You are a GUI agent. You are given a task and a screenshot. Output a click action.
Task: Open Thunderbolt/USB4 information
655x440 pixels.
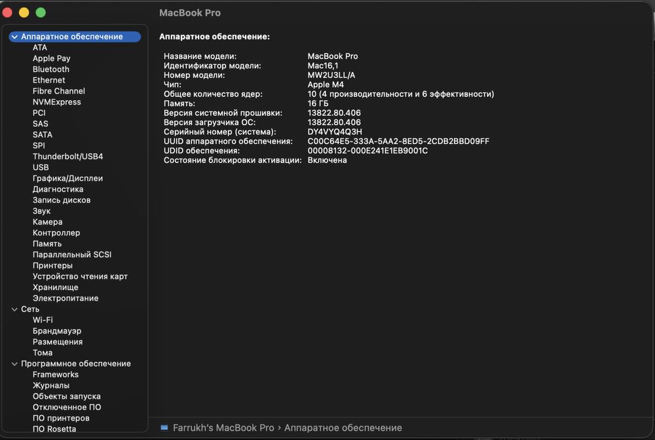click(67, 156)
